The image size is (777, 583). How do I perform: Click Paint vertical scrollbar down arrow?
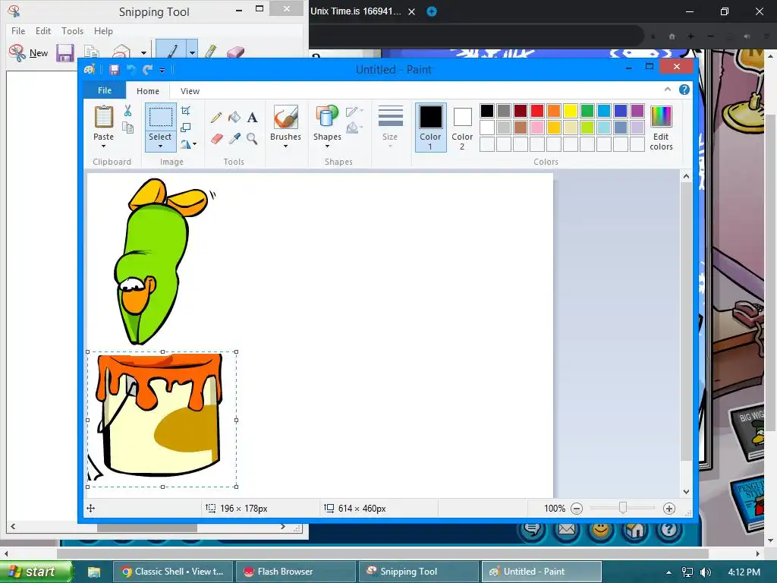[x=686, y=492]
